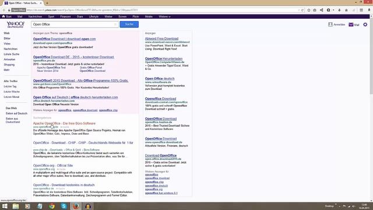
Task: Filter results by Letzter Monat
Action: [12, 97]
